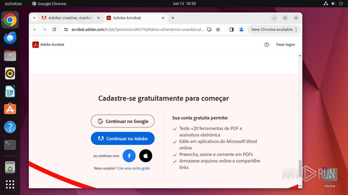The width and height of the screenshot is (348, 195).
Task: Open Crie uma conta grátis link
Action: click(x=134, y=168)
